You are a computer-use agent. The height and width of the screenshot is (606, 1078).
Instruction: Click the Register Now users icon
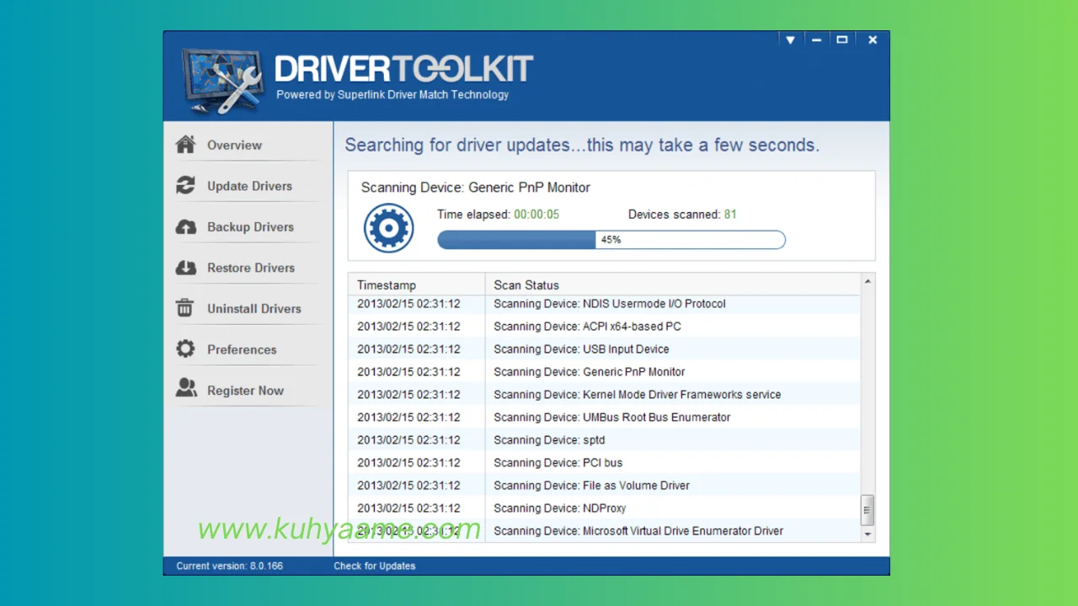coord(185,388)
